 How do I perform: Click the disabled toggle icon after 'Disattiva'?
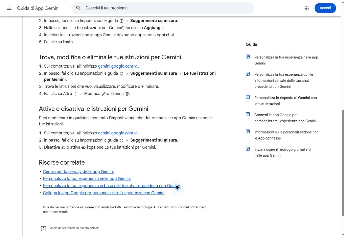[63, 148]
